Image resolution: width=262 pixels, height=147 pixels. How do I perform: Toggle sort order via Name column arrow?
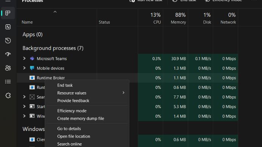(55, 12)
